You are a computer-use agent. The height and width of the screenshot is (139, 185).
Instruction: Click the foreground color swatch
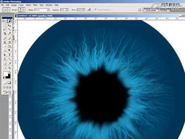pyautogui.click(x=5, y=74)
